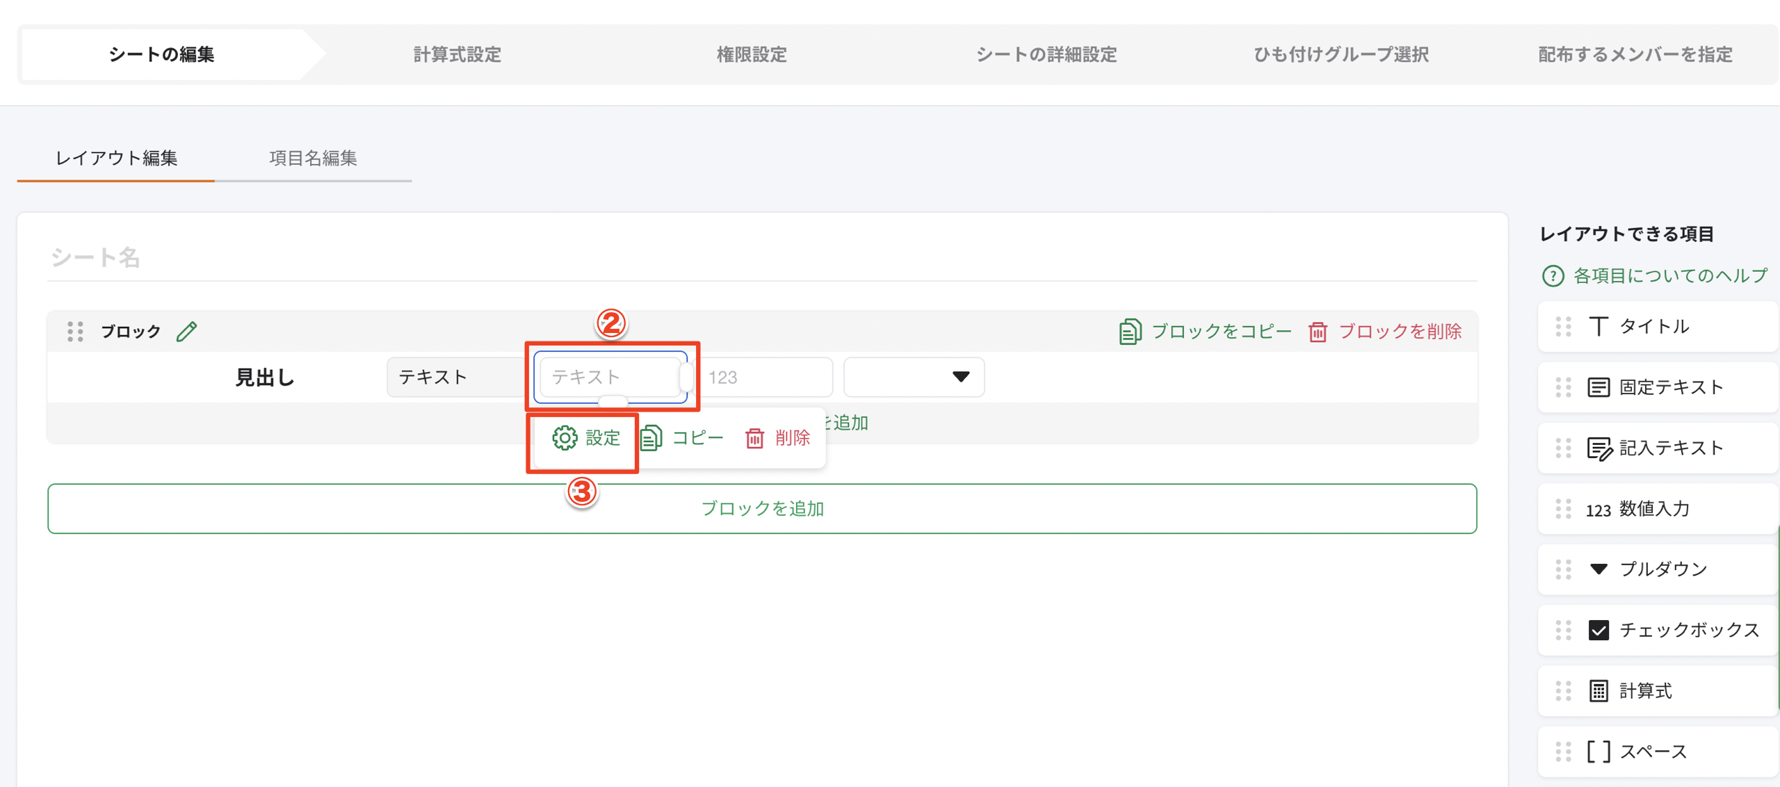The image size is (1780, 787).
Task: Select the スペース bracket icon
Action: pyautogui.click(x=1599, y=752)
